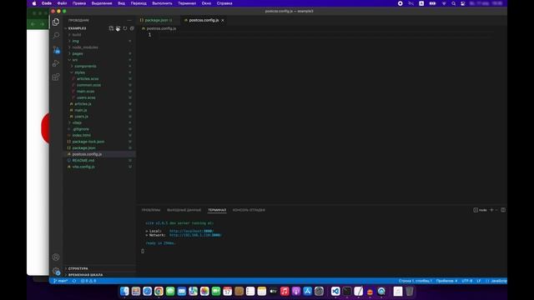Synchronize changes icon in status bar
The height and width of the screenshot is (300, 534).
74,281
